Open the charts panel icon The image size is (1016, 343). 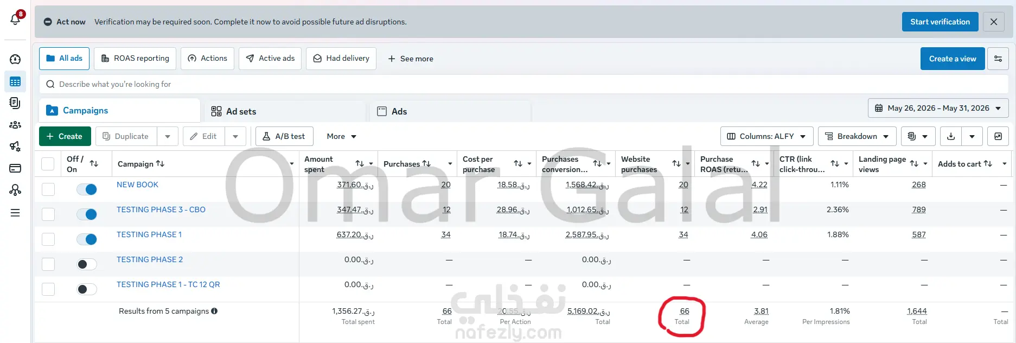(998, 136)
